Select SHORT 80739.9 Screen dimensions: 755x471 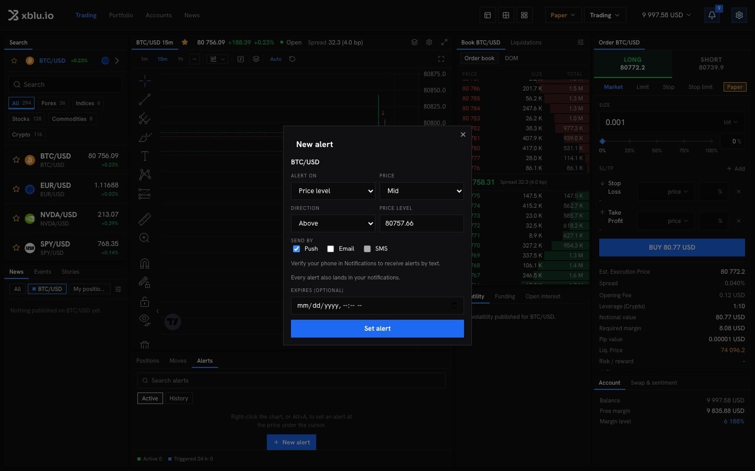pyautogui.click(x=711, y=63)
